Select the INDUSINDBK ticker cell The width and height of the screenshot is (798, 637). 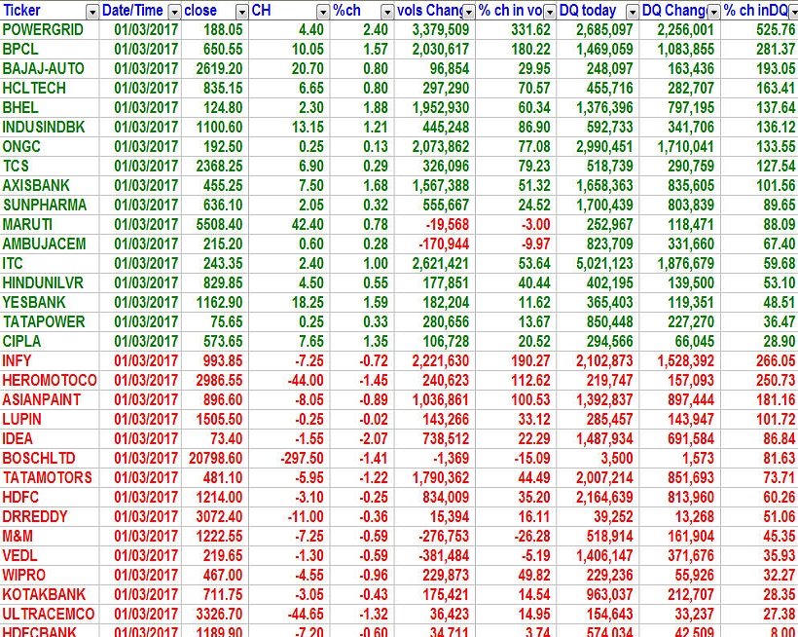50,128
